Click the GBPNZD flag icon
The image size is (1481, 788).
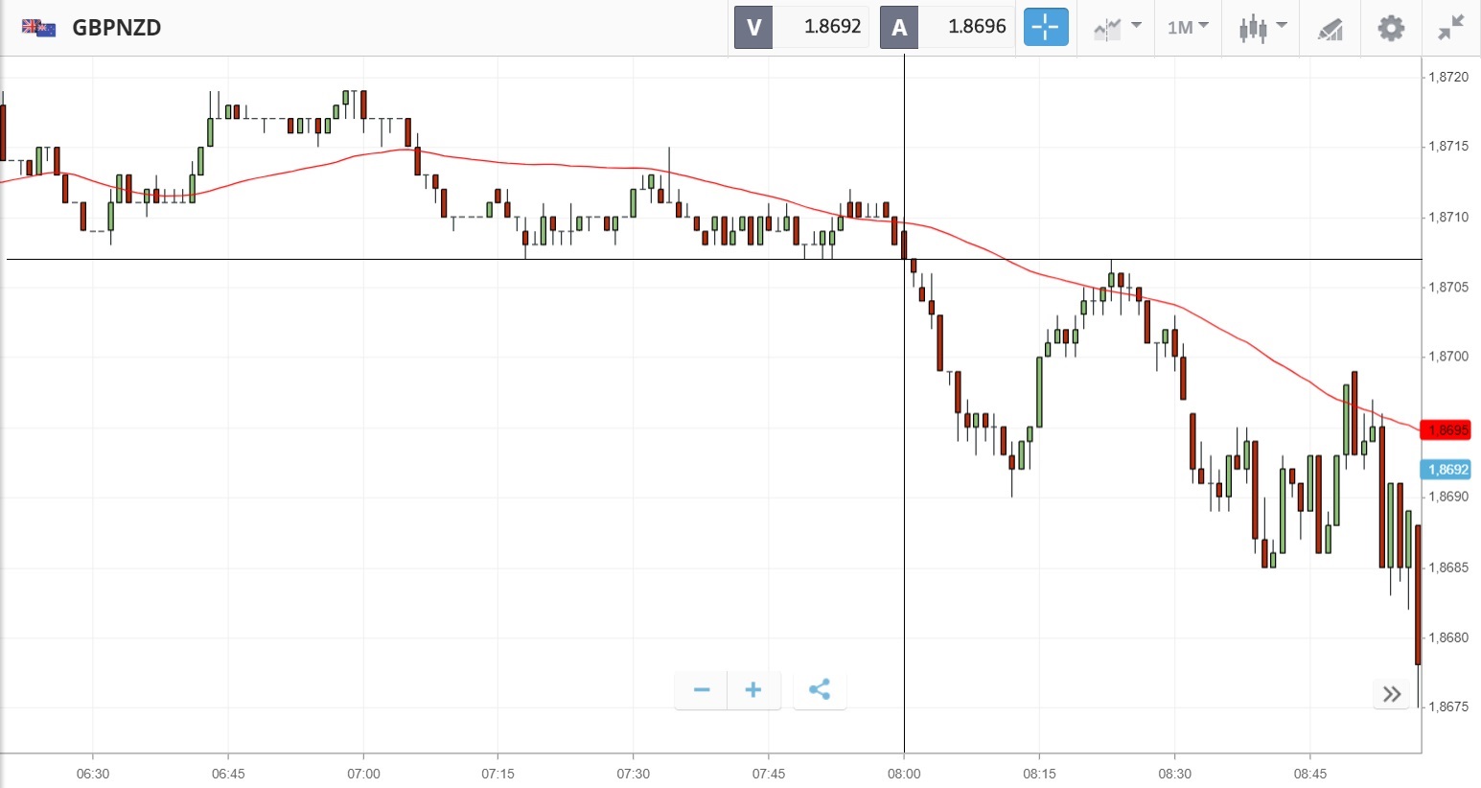pyautogui.click(x=38, y=27)
